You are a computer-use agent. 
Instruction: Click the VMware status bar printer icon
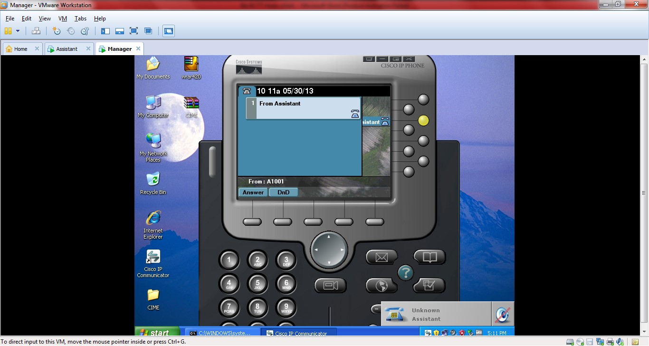click(610, 342)
